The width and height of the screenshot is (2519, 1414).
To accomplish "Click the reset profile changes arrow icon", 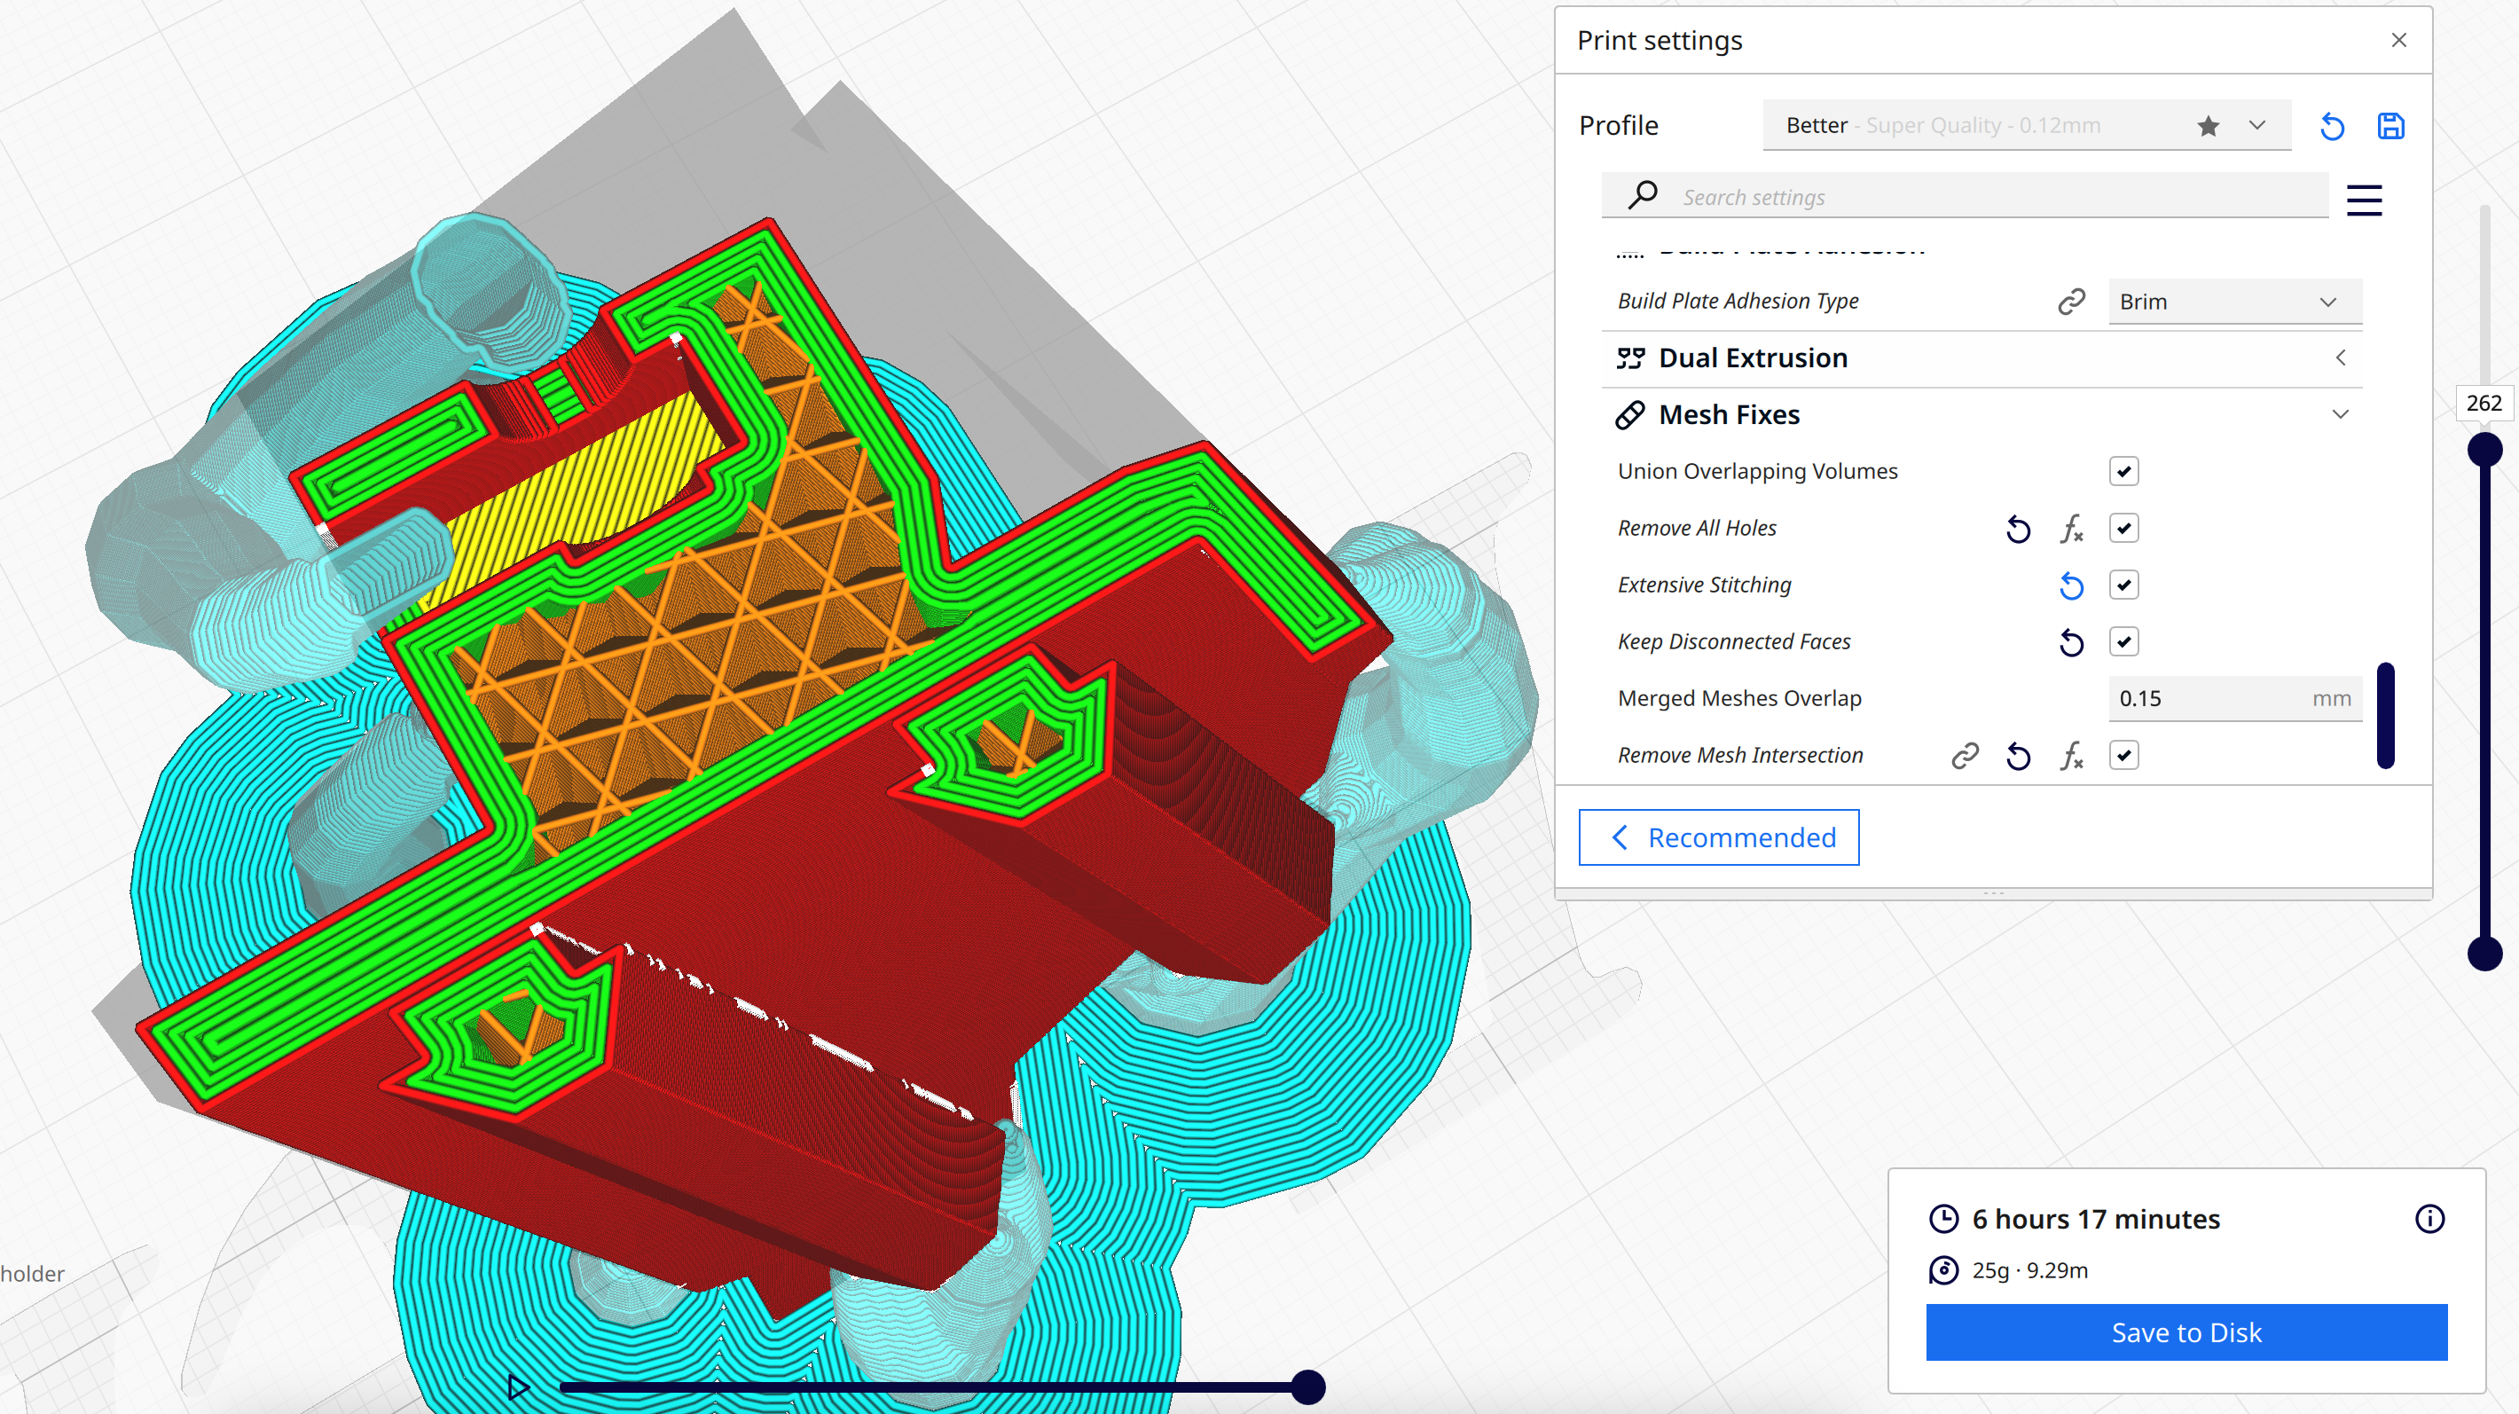I will coord(2331,126).
